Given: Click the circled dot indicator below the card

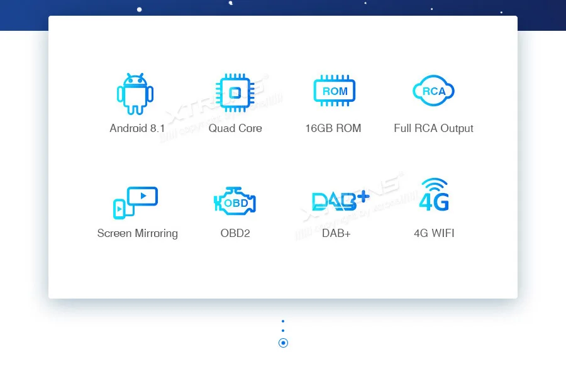Looking at the screenshot, I should tap(284, 343).
